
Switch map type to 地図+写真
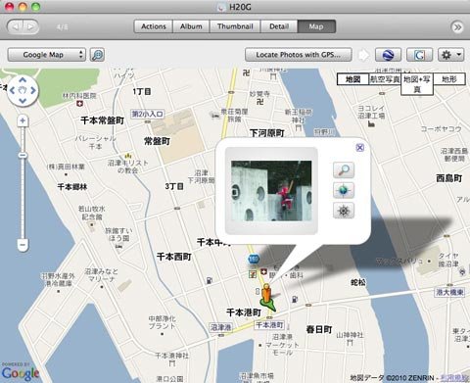point(417,84)
